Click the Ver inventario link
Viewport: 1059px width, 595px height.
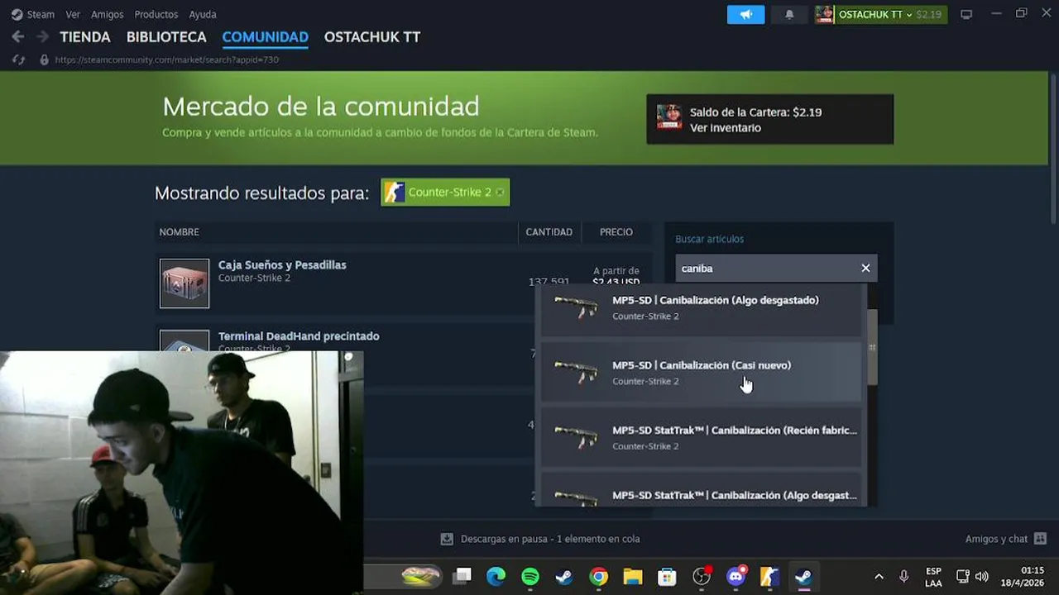point(726,128)
